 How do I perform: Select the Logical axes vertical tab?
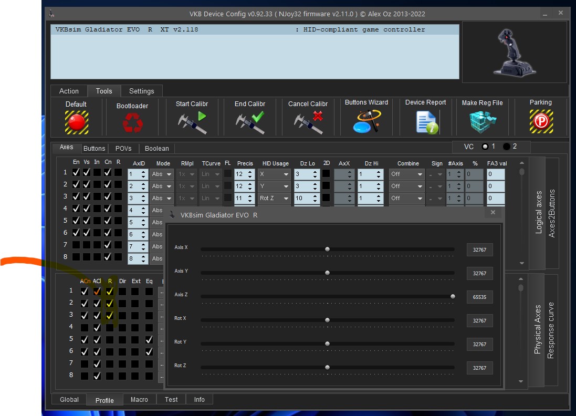[539, 212]
